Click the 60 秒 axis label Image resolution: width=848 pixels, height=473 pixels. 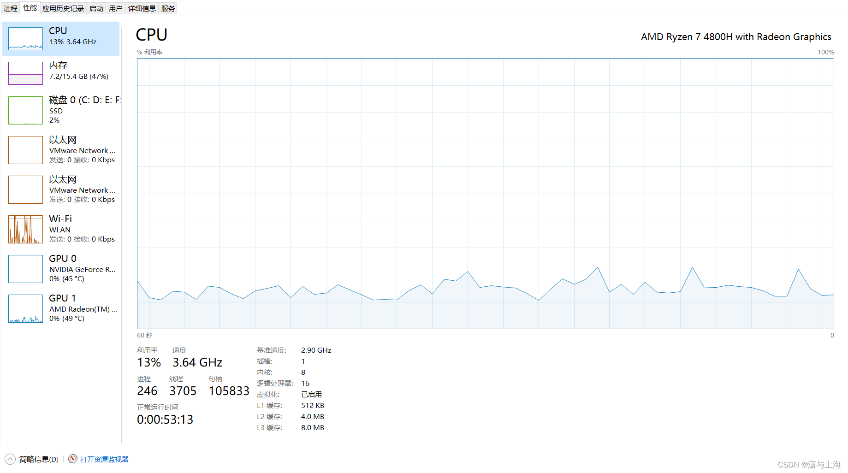144,335
